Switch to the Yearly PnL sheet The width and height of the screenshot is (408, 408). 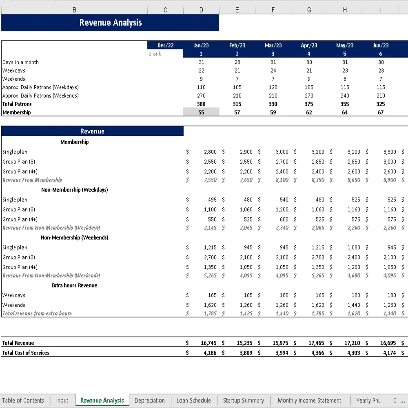pos(368,400)
